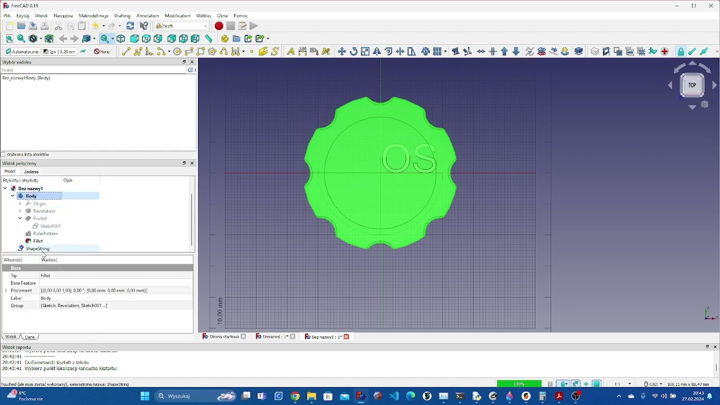Click the Draft Mirror tool icon

pos(377,52)
